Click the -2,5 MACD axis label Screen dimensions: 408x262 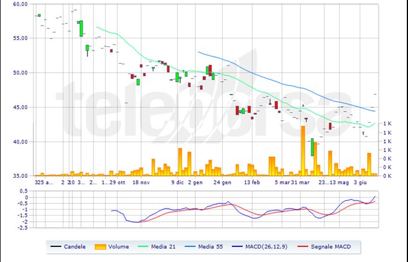point(23,228)
